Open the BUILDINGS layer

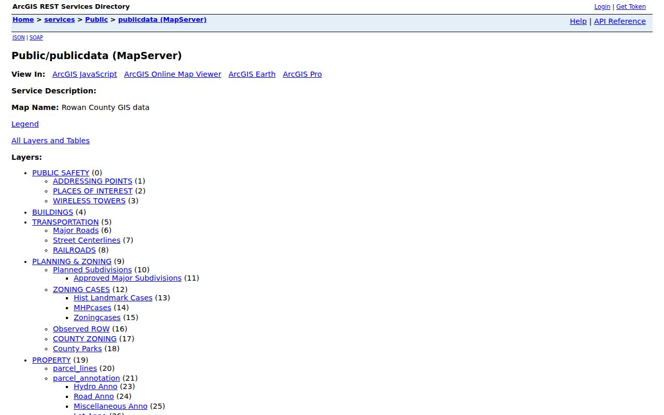[52, 212]
